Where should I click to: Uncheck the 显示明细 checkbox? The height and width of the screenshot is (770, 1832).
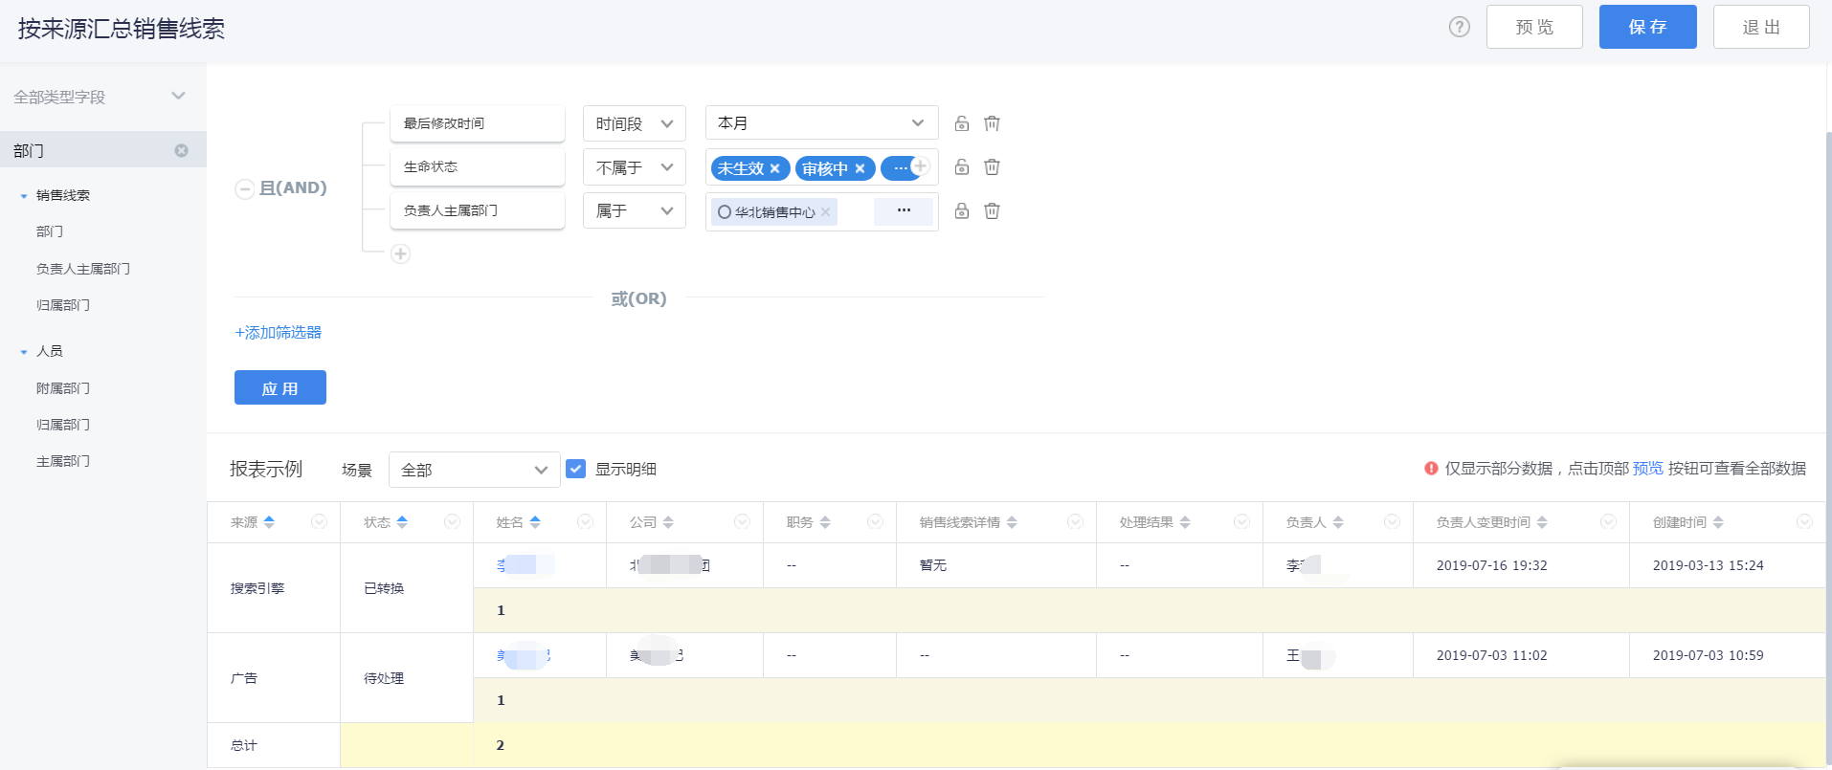click(x=575, y=469)
